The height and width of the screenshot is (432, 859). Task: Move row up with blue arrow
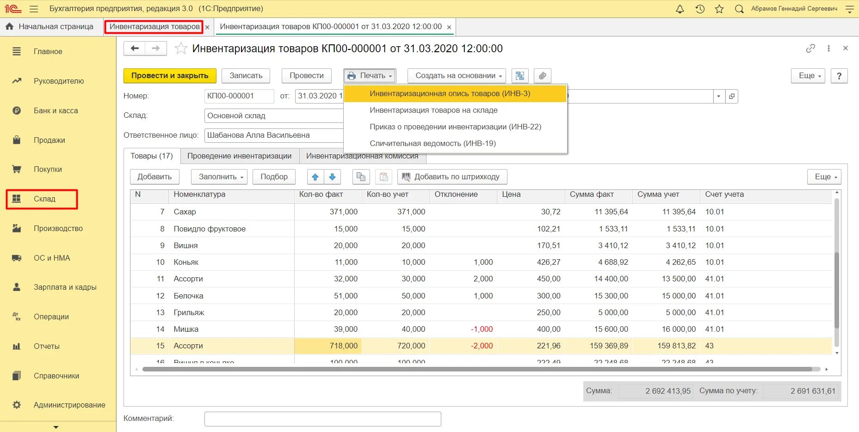coord(315,177)
